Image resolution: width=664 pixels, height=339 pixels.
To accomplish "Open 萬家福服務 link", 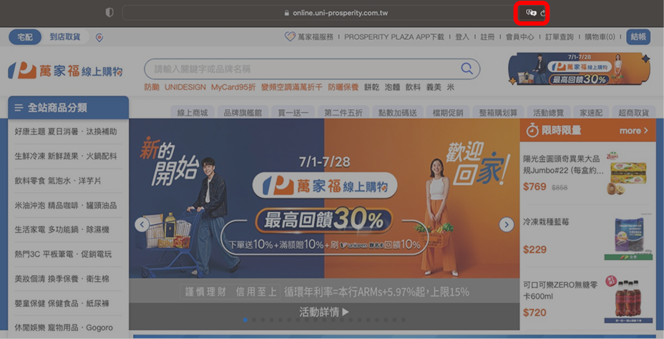I will coord(316,37).
